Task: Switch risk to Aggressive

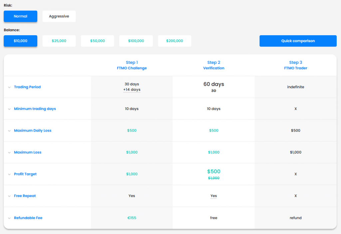Action: point(59,16)
